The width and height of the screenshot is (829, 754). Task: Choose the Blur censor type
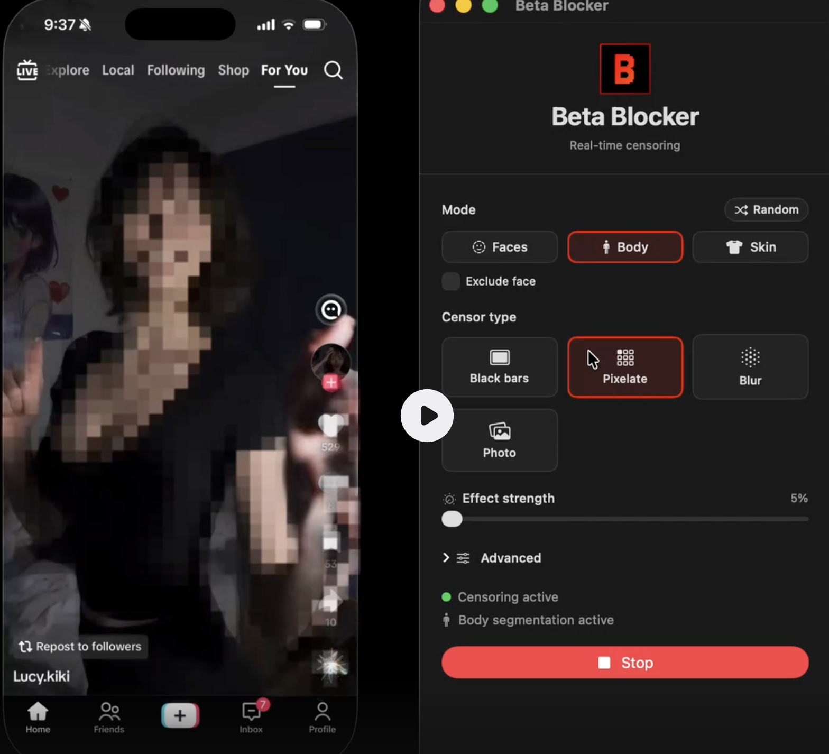(x=750, y=367)
